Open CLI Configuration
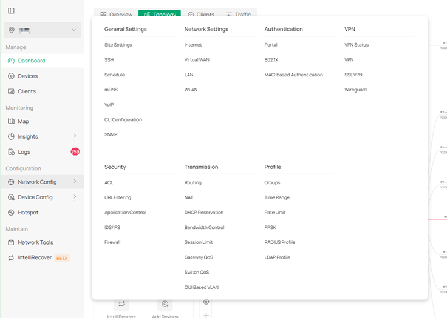This screenshot has width=447, height=318. tap(123, 119)
